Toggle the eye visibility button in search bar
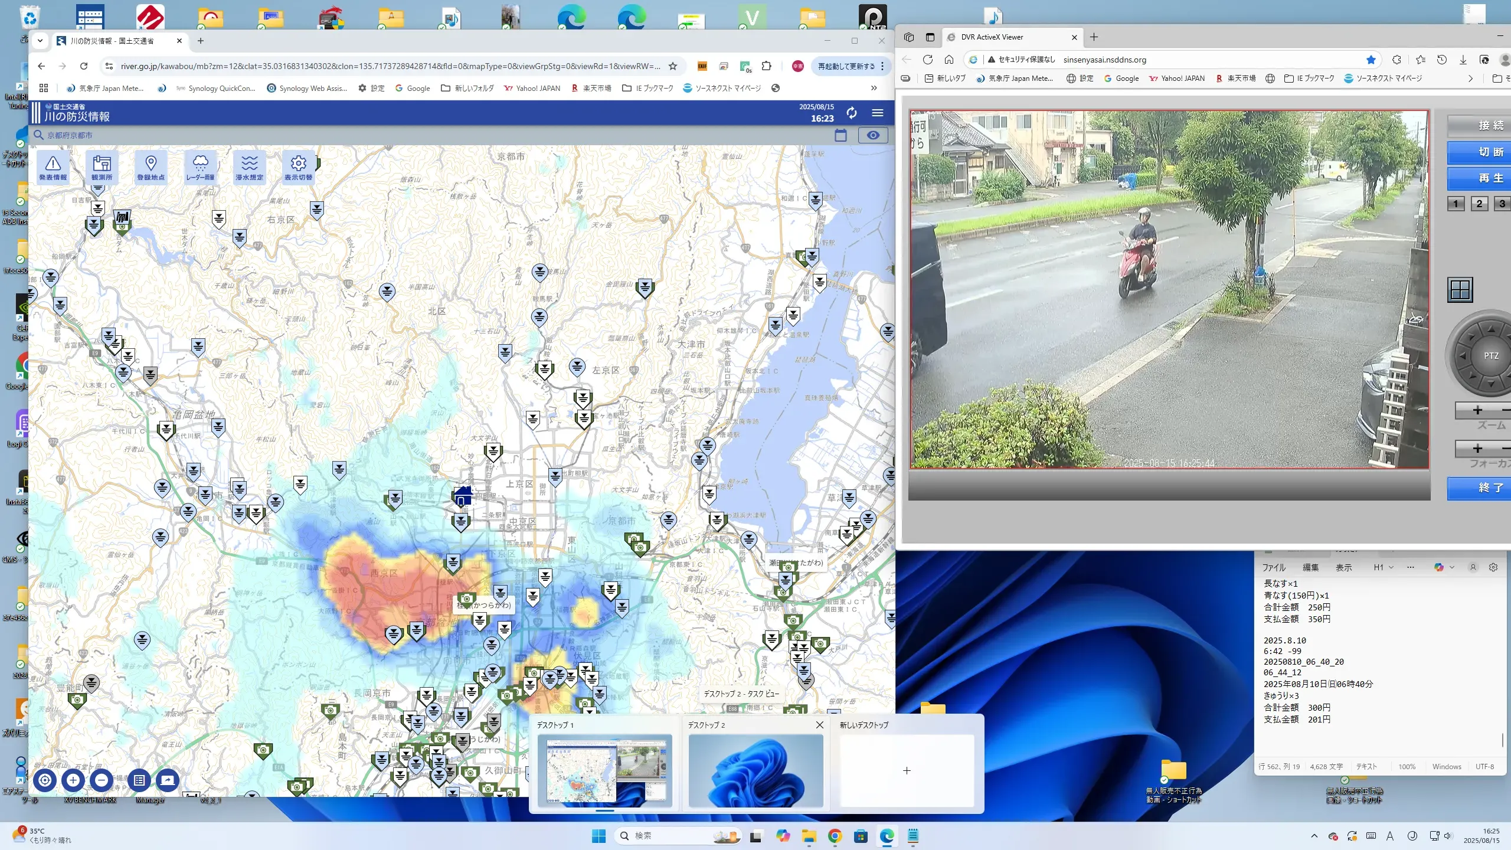The image size is (1511, 850). coord(872,135)
